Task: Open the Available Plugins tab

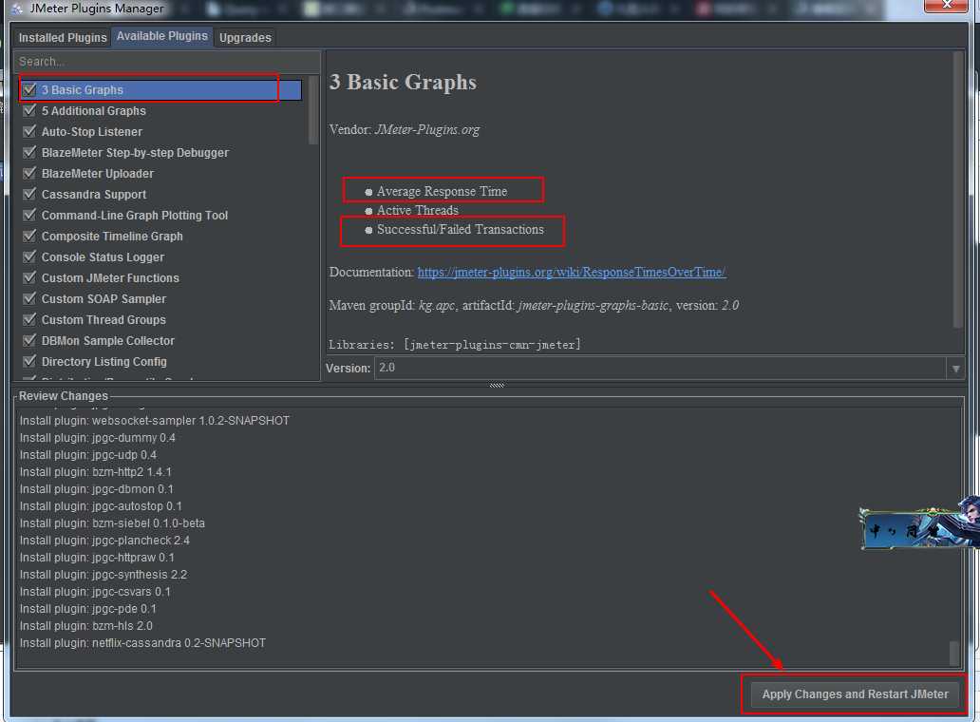Action: (x=161, y=36)
